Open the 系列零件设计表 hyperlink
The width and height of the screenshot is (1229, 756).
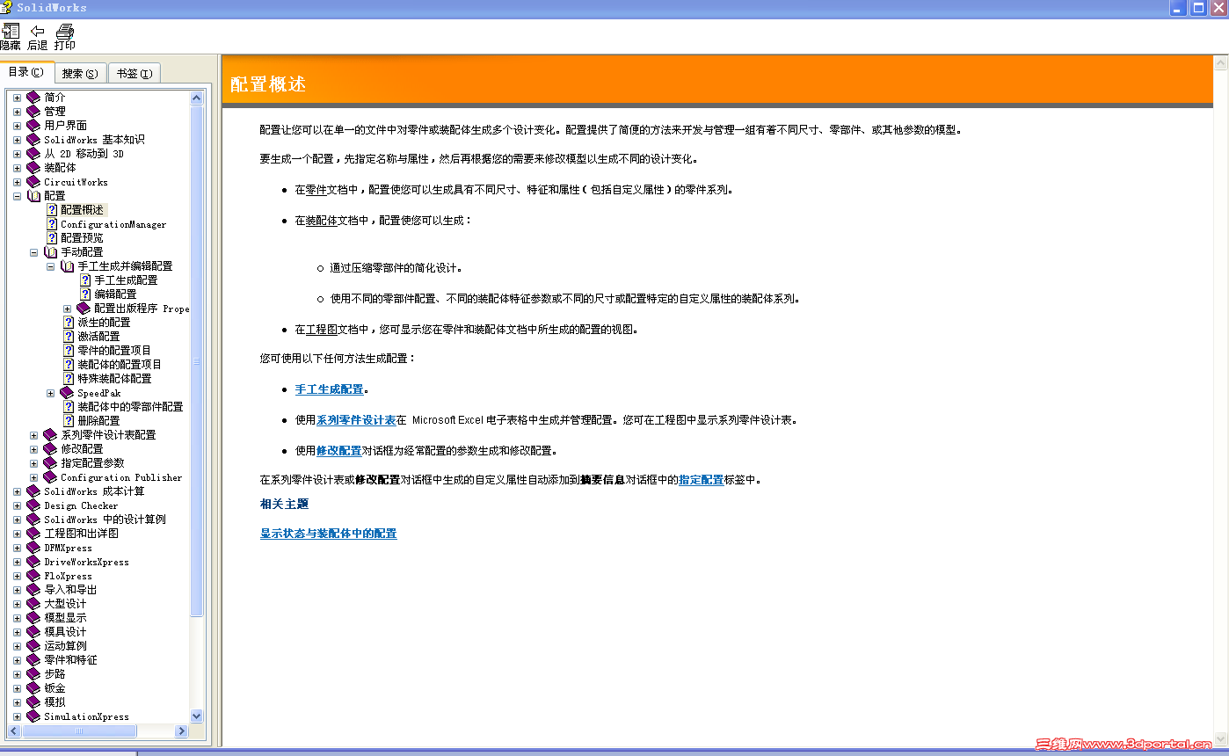pyautogui.click(x=356, y=420)
